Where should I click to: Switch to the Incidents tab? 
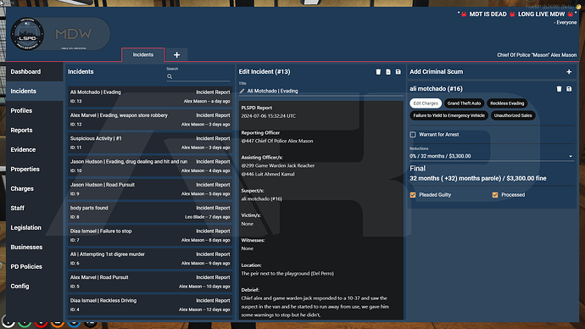point(143,55)
